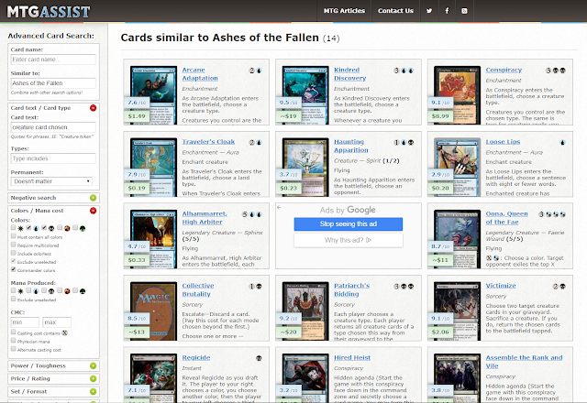Enable Must contain all colors
The image size is (587, 403).
pyautogui.click(x=14, y=236)
